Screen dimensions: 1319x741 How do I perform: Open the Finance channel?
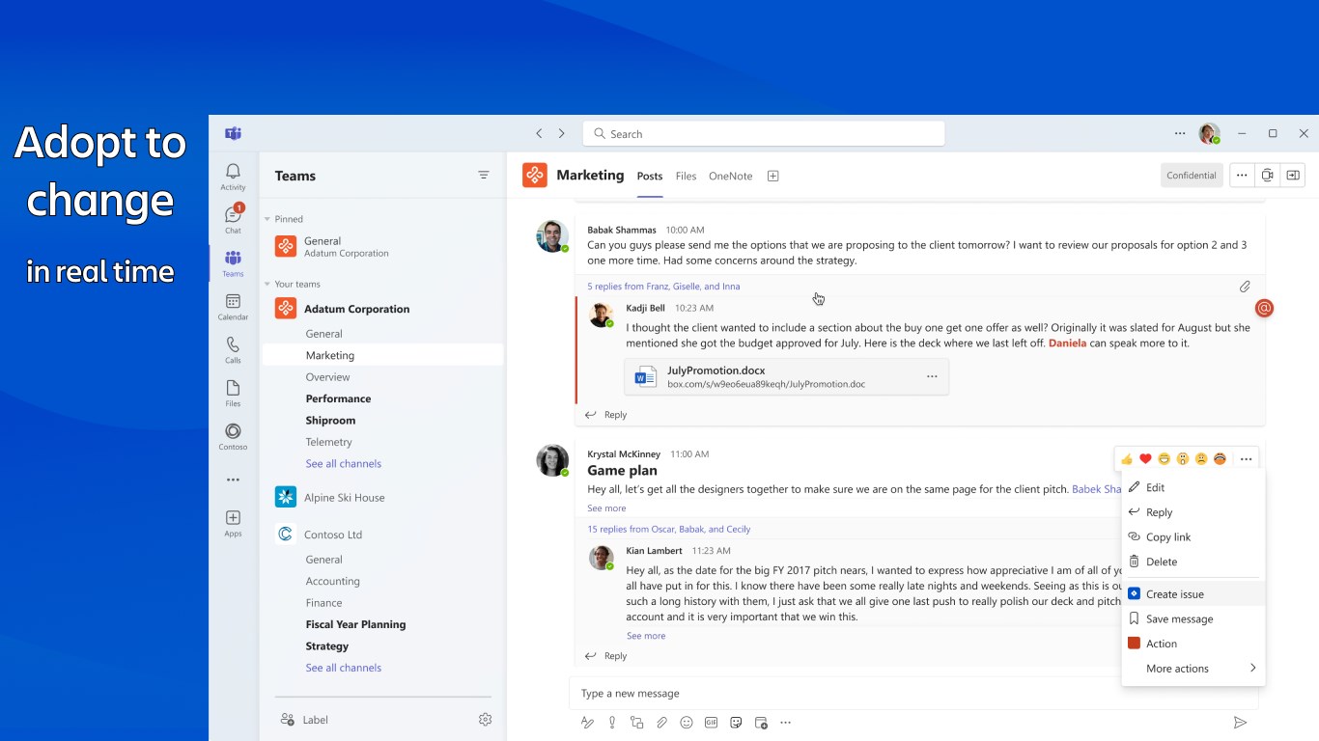(x=323, y=603)
